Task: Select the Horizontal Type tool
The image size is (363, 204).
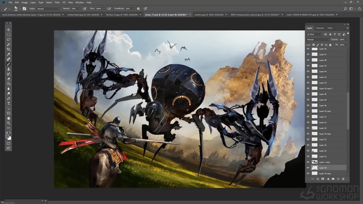Action: [x=8, y=103]
